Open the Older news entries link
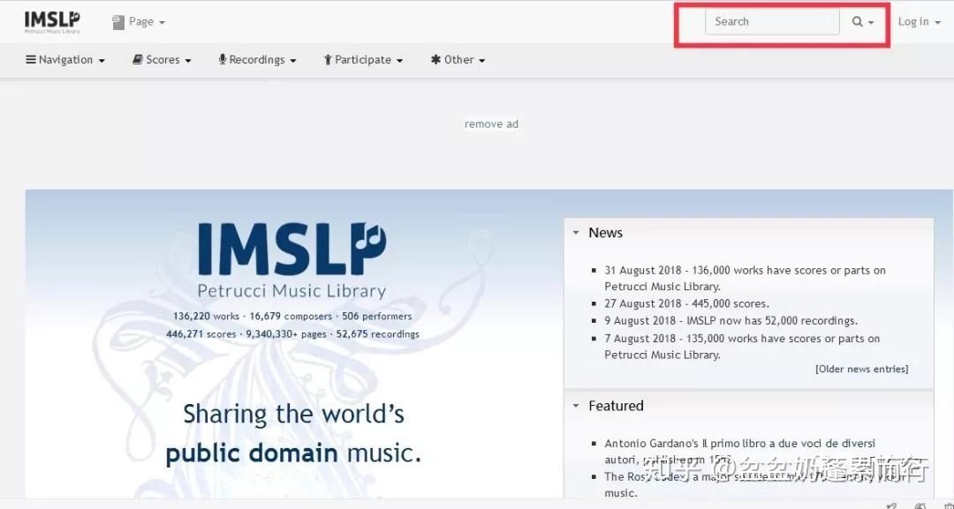 point(861,369)
